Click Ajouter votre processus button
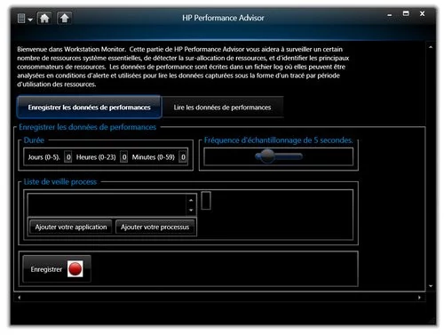This screenshot has width=444, height=335. pos(155,227)
